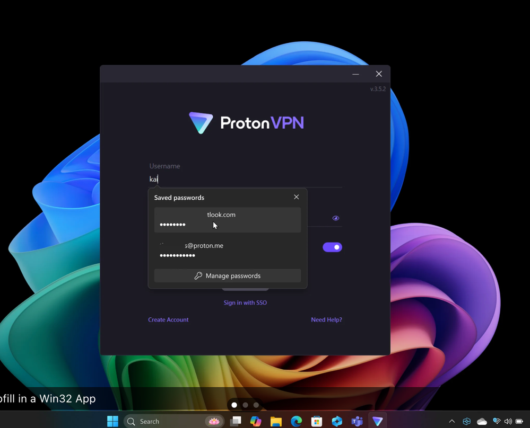Click the taskbar Search box
Image resolution: width=530 pixels, height=428 pixels.
174,421
